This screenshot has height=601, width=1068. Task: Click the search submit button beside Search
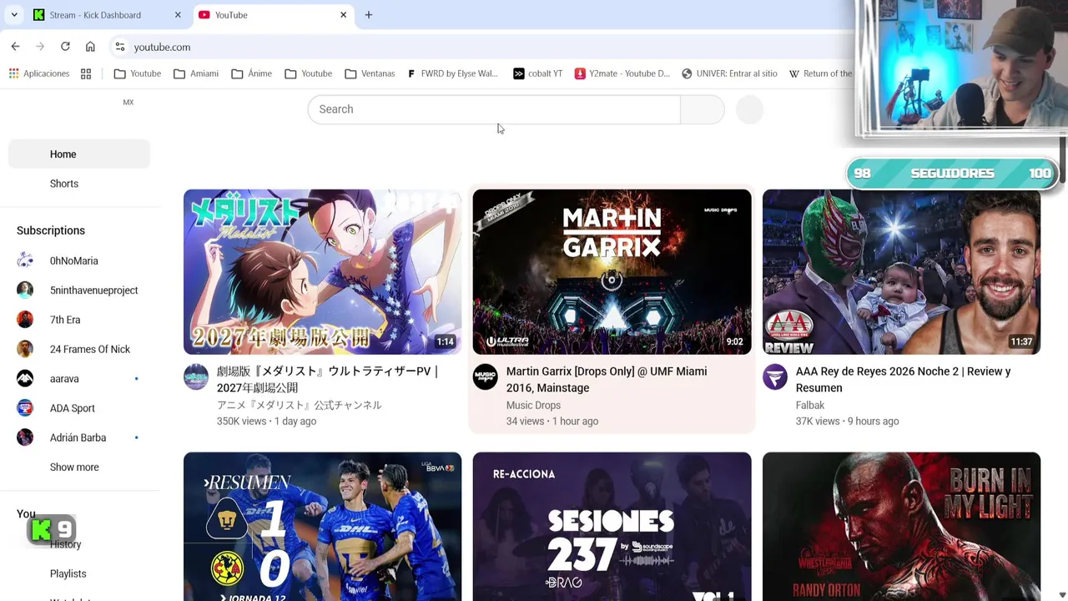(702, 109)
